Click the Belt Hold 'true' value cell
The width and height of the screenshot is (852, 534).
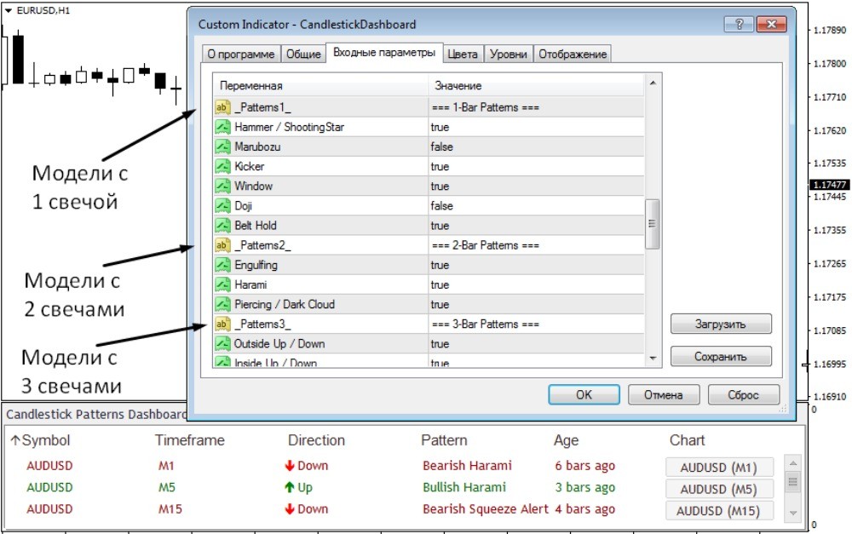click(x=536, y=226)
